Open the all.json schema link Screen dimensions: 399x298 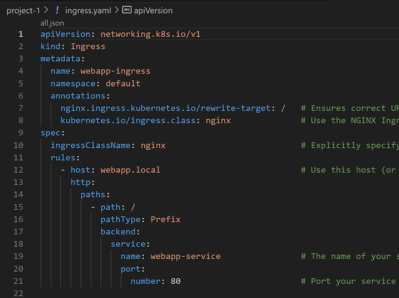52,23
